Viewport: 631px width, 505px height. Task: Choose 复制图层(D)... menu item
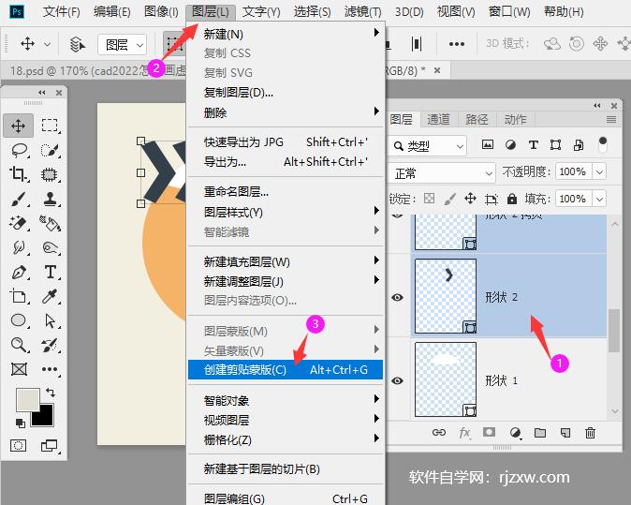coord(286,93)
